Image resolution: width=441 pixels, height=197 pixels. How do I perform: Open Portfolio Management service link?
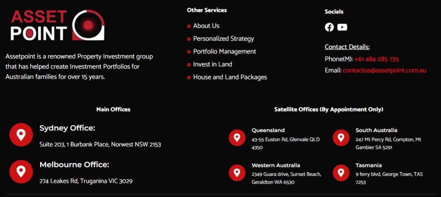click(x=224, y=52)
